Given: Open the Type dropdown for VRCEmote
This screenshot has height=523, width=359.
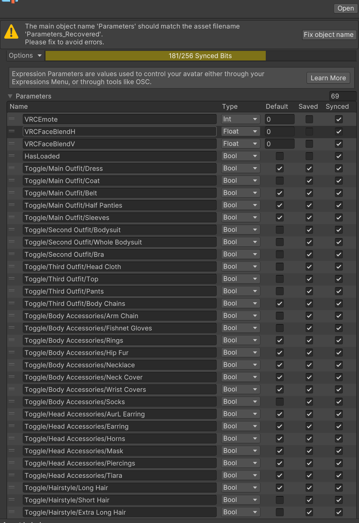Looking at the screenshot, I should (240, 119).
